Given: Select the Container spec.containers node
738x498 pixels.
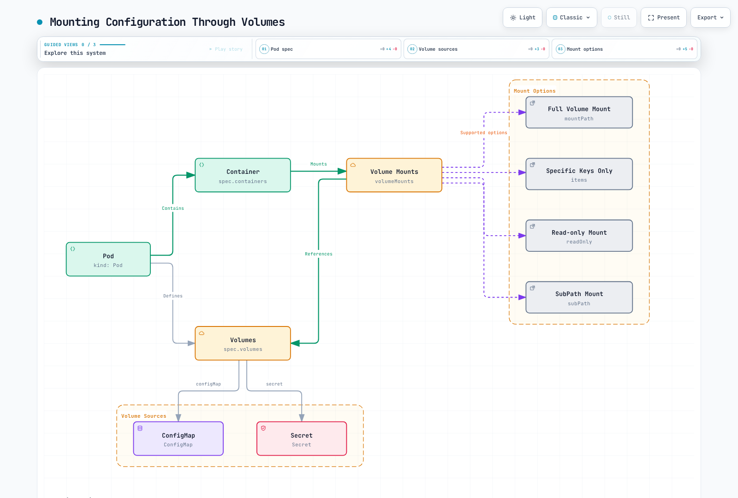Looking at the screenshot, I should pos(243,175).
